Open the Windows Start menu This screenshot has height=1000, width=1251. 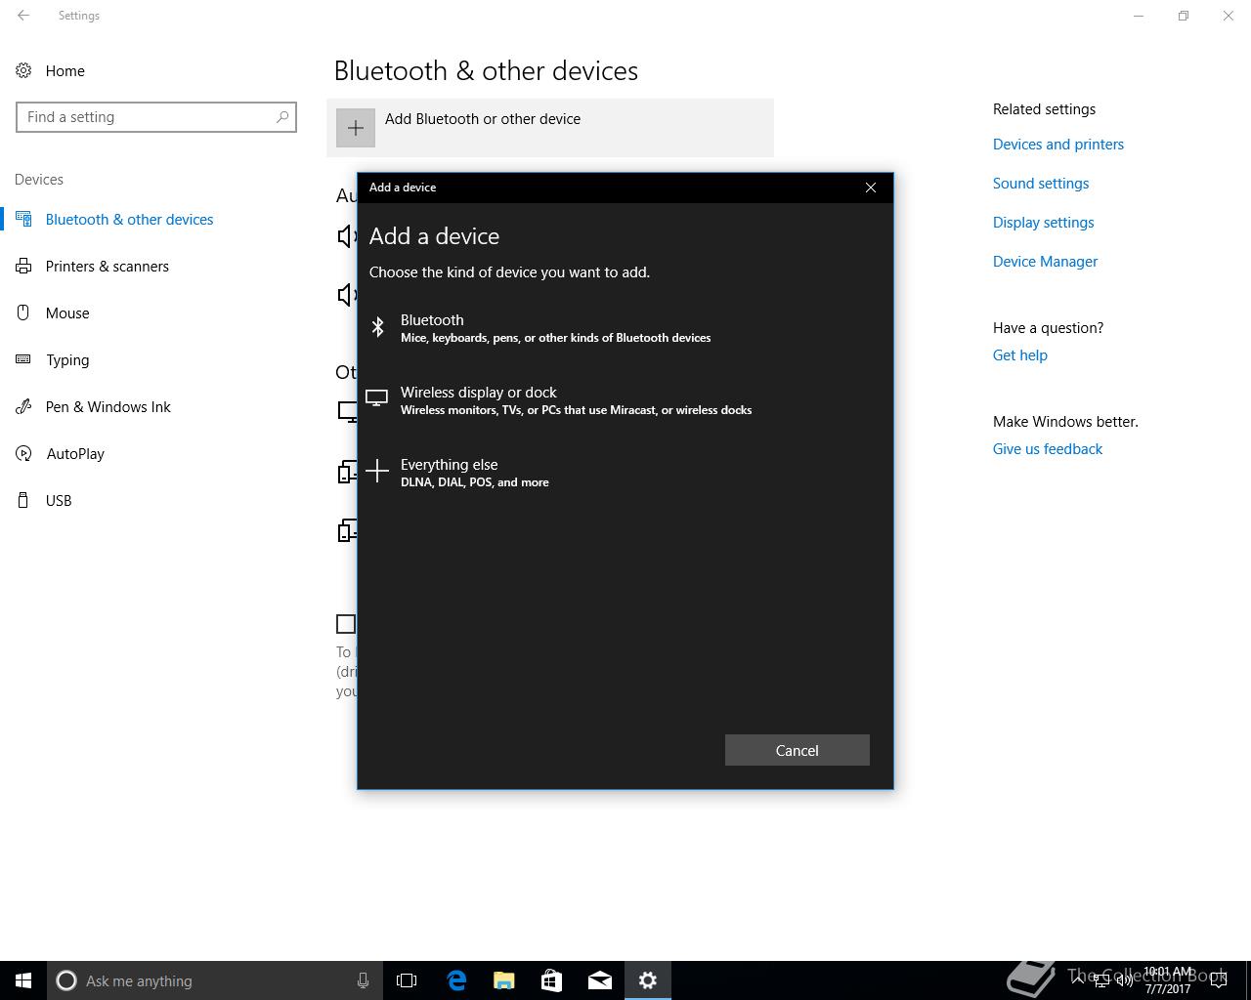23,980
